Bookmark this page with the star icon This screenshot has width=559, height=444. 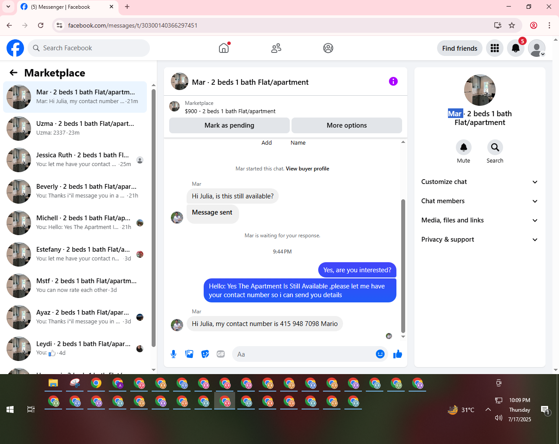tap(512, 25)
